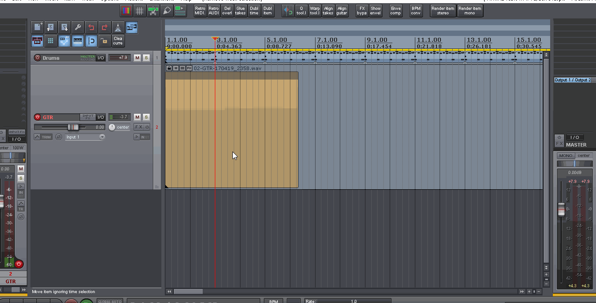The height and width of the screenshot is (303, 596).
Task: Open project settings wrench icon
Action: pos(78,27)
